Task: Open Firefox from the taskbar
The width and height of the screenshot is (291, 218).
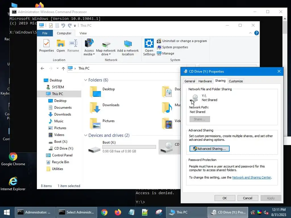Action: pyautogui.click(x=118, y=212)
